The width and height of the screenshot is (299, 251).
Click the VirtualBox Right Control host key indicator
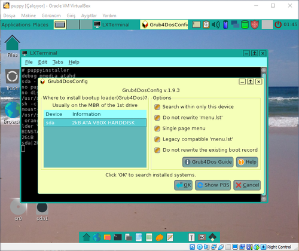(x=279, y=247)
